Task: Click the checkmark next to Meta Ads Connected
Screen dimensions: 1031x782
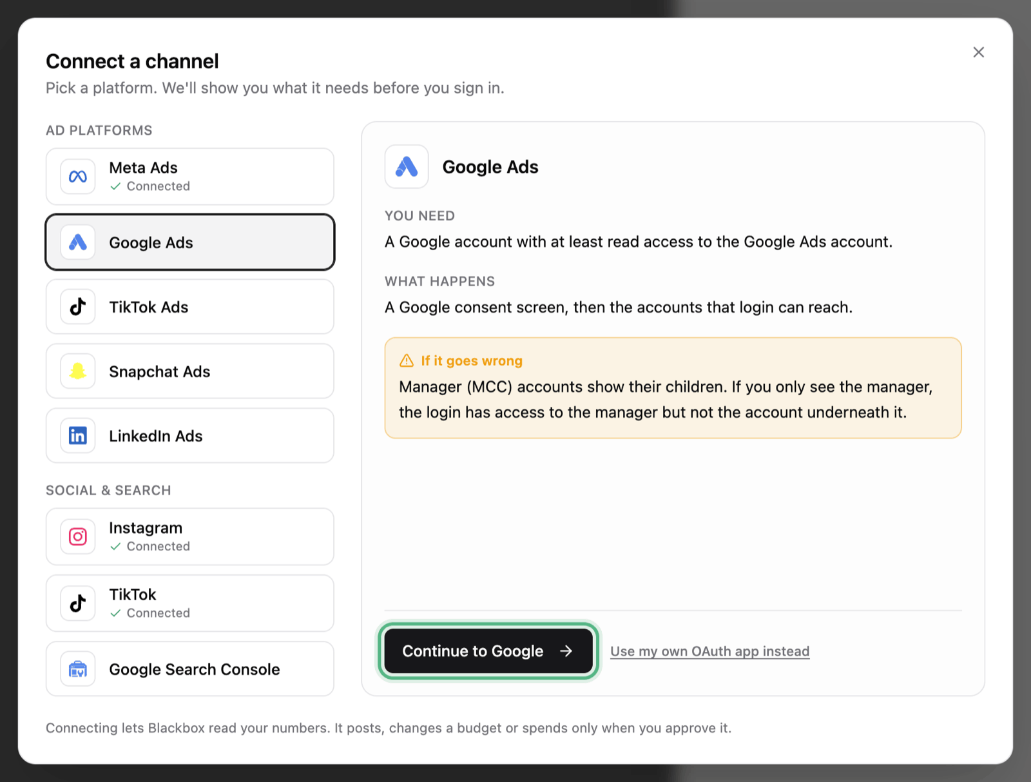Action: pos(115,186)
